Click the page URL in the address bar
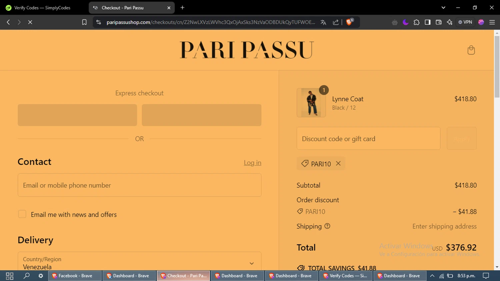The width and height of the screenshot is (500, 281). tap(211, 22)
